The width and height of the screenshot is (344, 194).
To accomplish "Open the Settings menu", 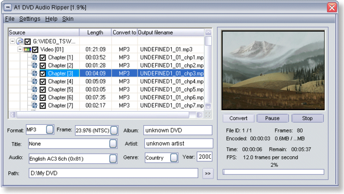I will 29,19.
